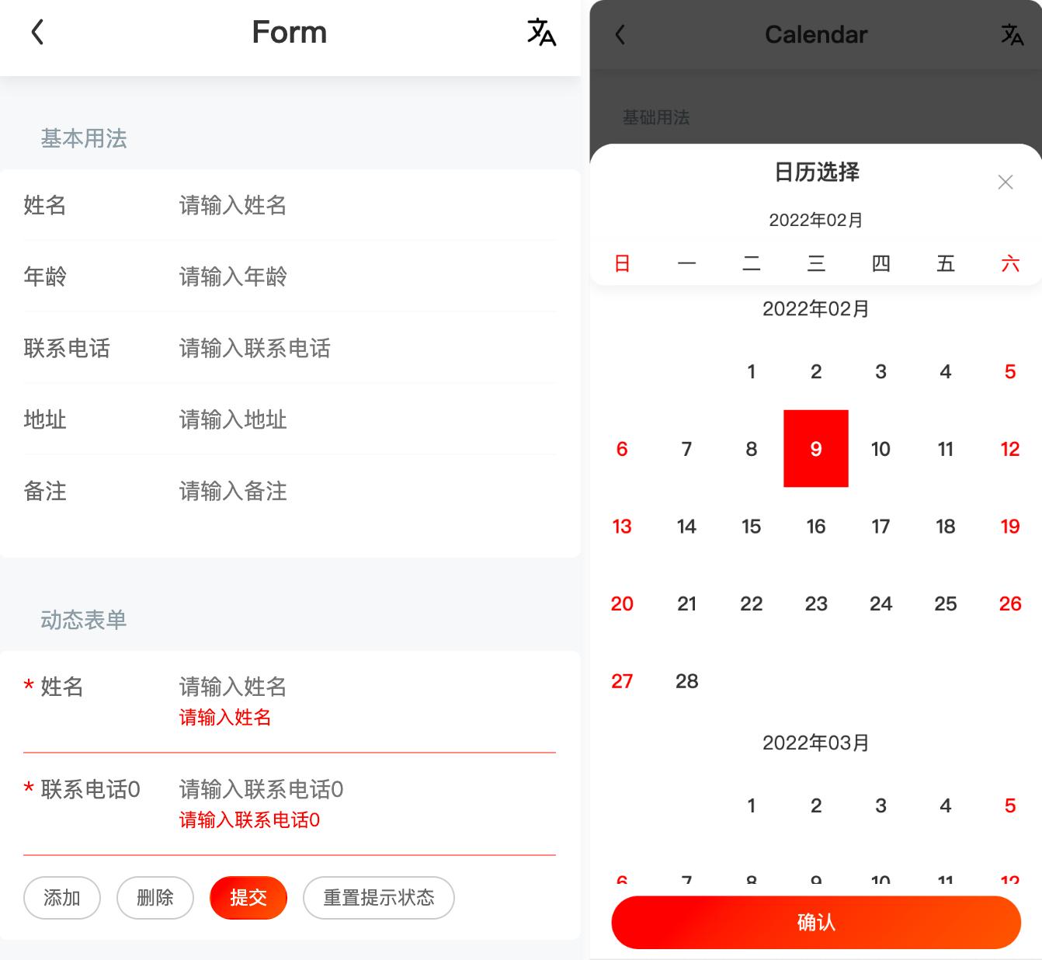The image size is (1042, 960).
Task: Select Sunday February 27
Action: pyautogui.click(x=622, y=681)
